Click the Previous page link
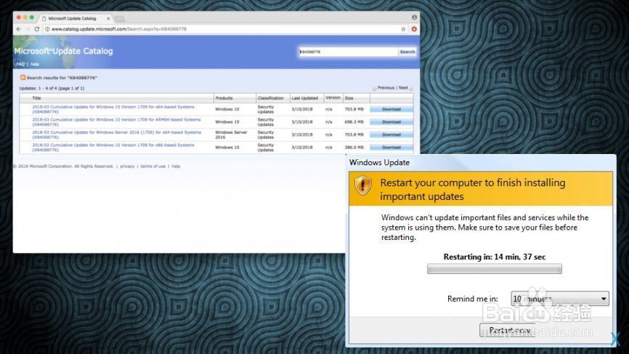This screenshot has width=629, height=354. pyautogui.click(x=386, y=87)
